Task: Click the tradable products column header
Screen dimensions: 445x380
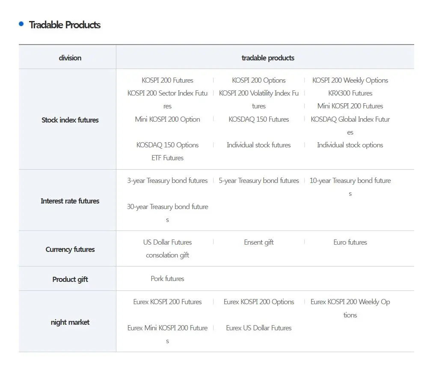Action: 268,58
